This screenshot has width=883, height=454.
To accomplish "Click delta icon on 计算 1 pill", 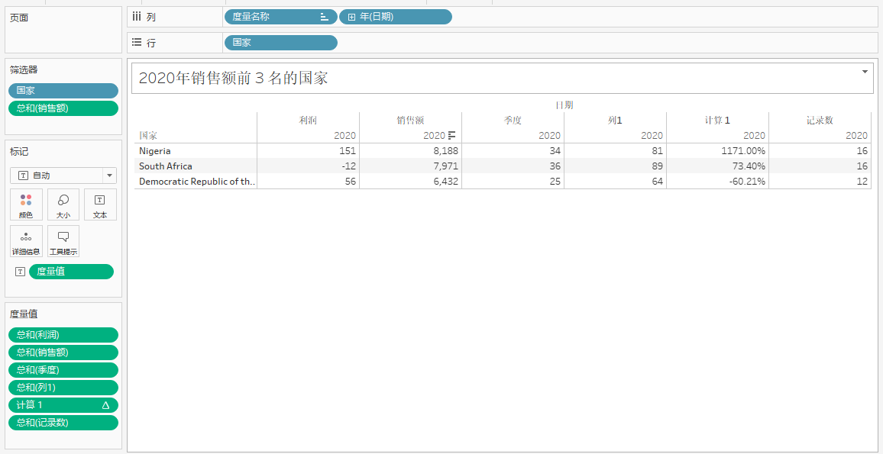I will [105, 405].
